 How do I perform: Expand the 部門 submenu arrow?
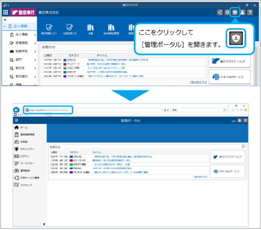tap(35, 60)
